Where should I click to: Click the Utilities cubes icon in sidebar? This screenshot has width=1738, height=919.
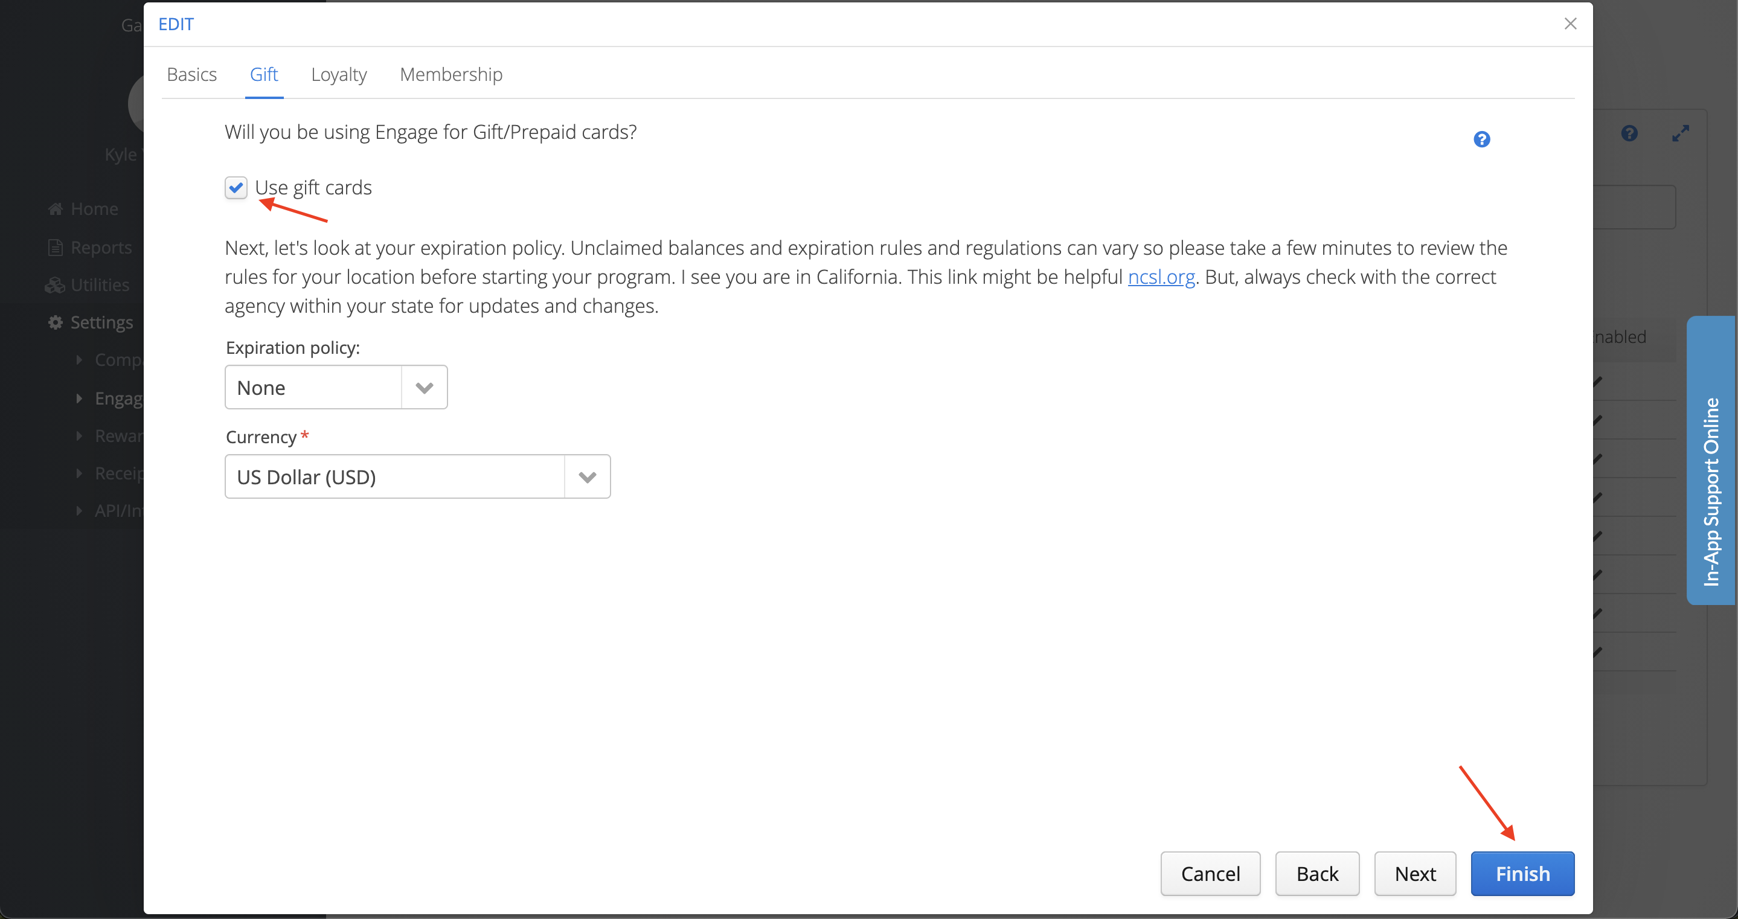click(x=54, y=286)
